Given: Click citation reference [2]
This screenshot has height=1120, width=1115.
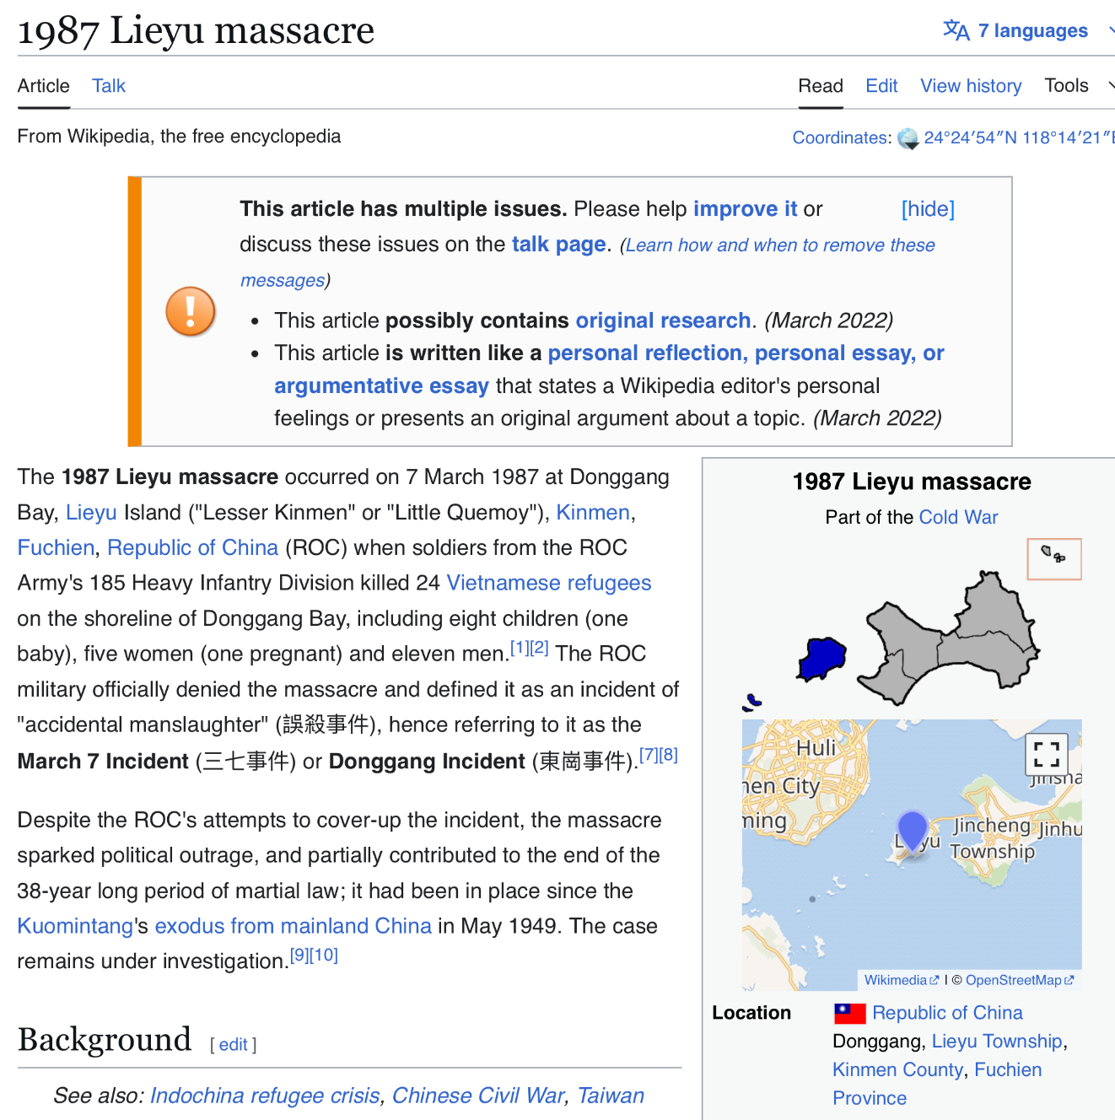Looking at the screenshot, I should (540, 648).
